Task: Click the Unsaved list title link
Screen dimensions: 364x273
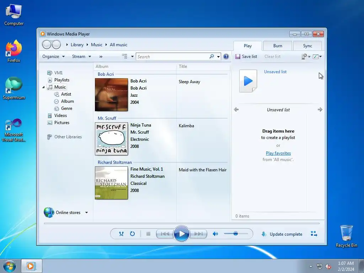Action: (275, 72)
